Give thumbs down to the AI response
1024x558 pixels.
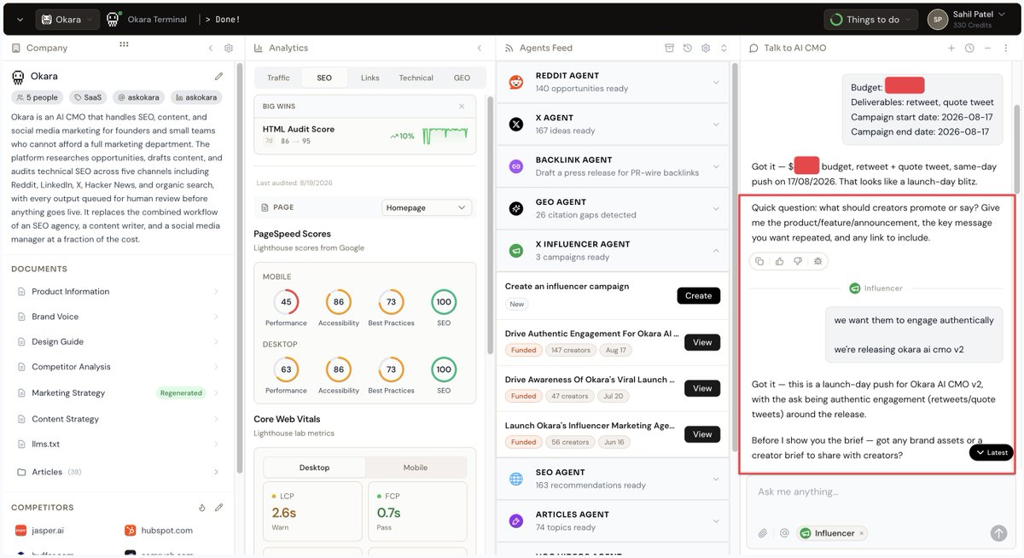798,261
